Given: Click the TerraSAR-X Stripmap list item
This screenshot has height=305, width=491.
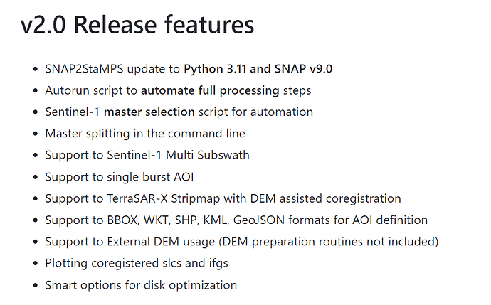Looking at the screenshot, I should [223, 198].
